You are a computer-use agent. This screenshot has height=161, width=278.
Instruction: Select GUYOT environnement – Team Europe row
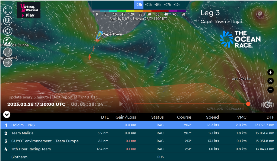click(139, 141)
